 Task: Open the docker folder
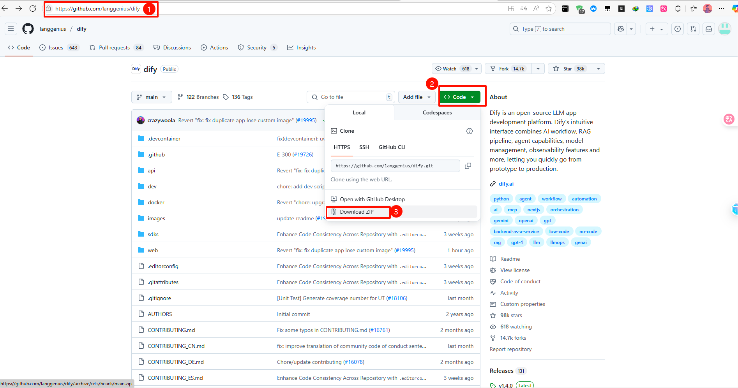(x=156, y=202)
